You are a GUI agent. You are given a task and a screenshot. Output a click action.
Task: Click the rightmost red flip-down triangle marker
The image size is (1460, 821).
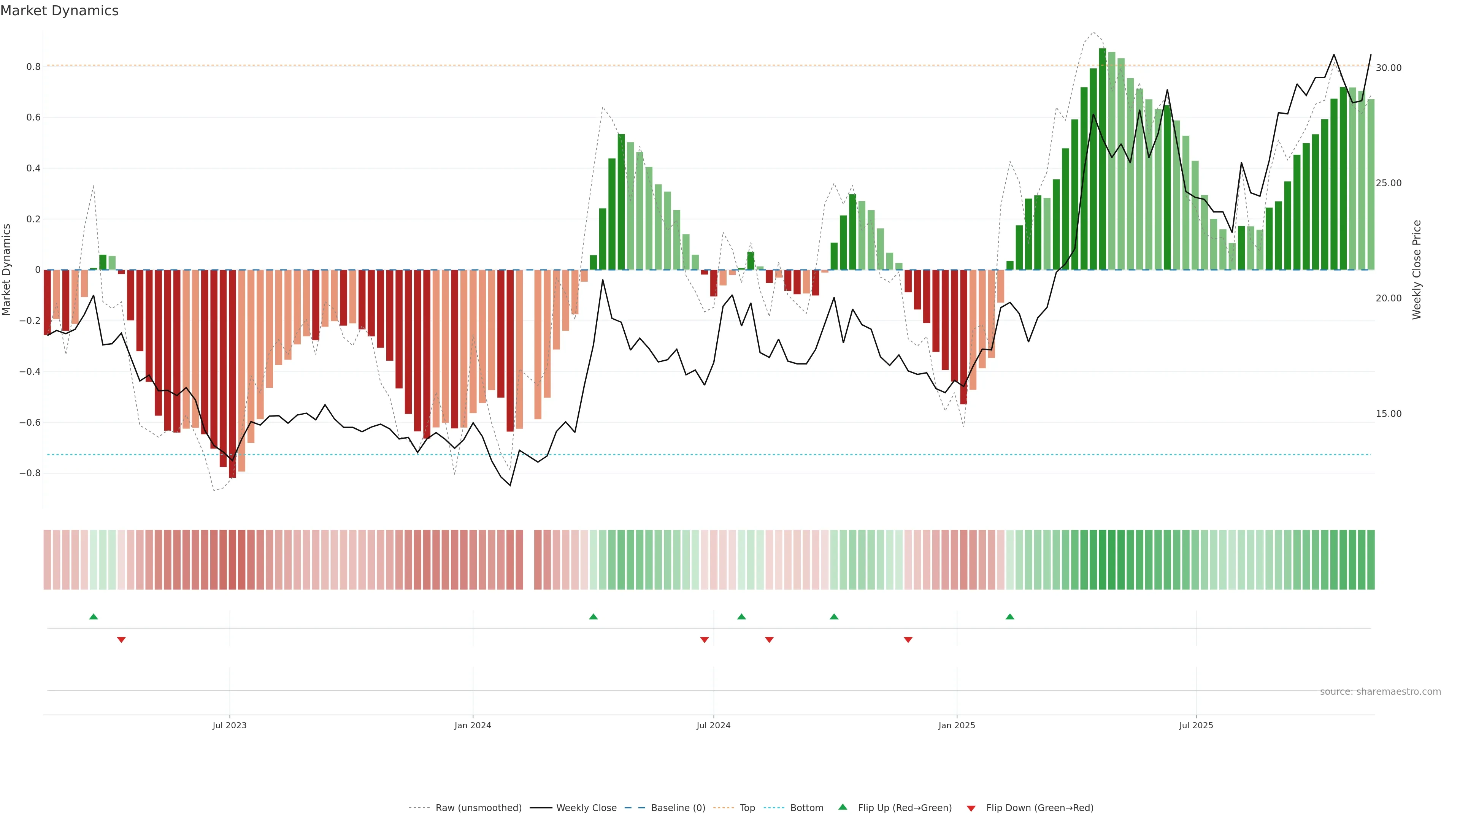point(908,640)
